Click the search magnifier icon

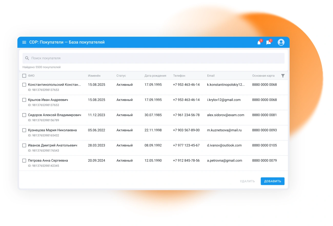coord(27,58)
